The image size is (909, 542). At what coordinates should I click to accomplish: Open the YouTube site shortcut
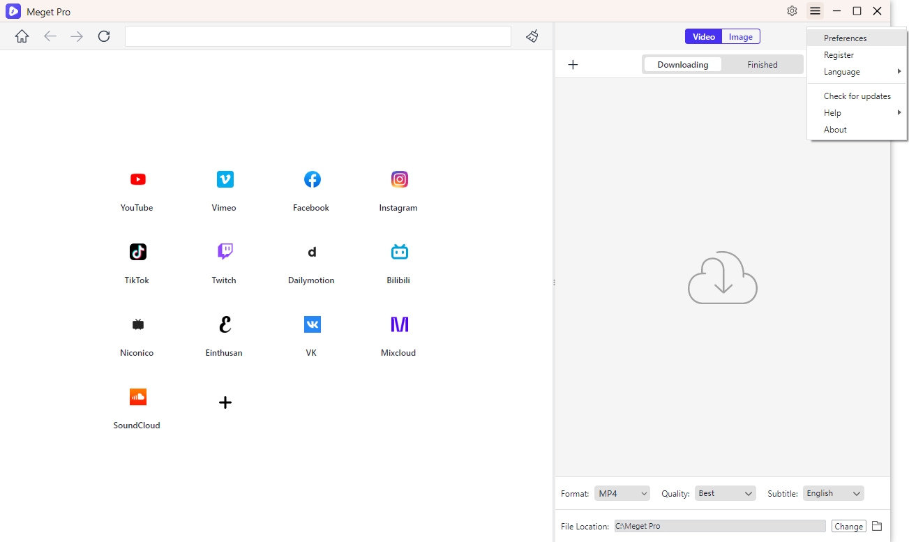(137, 179)
